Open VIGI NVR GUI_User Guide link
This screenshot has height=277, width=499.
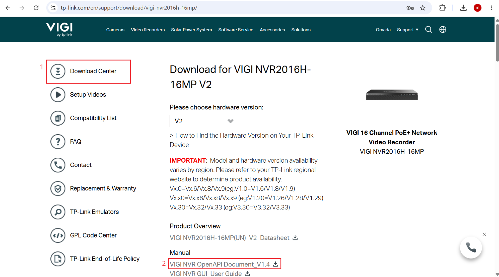tap(205, 274)
